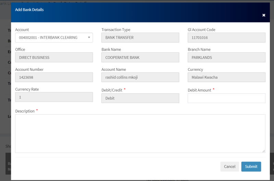Click the Currency field showing Malawi Kwacha
The width and height of the screenshot is (274, 181).
pyautogui.click(x=226, y=77)
